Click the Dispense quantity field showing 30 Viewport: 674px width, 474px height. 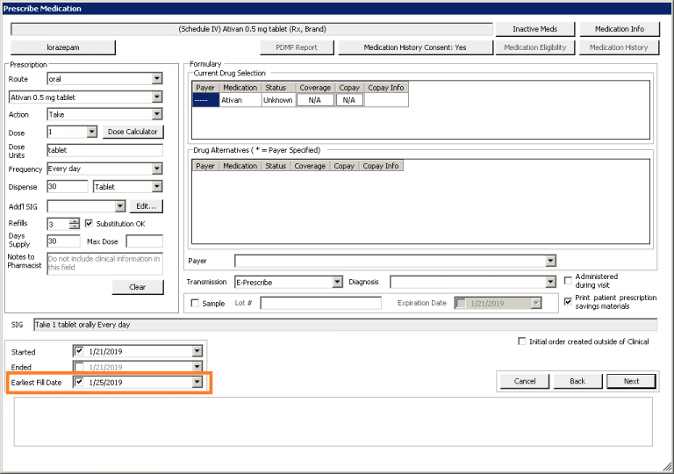(x=68, y=187)
